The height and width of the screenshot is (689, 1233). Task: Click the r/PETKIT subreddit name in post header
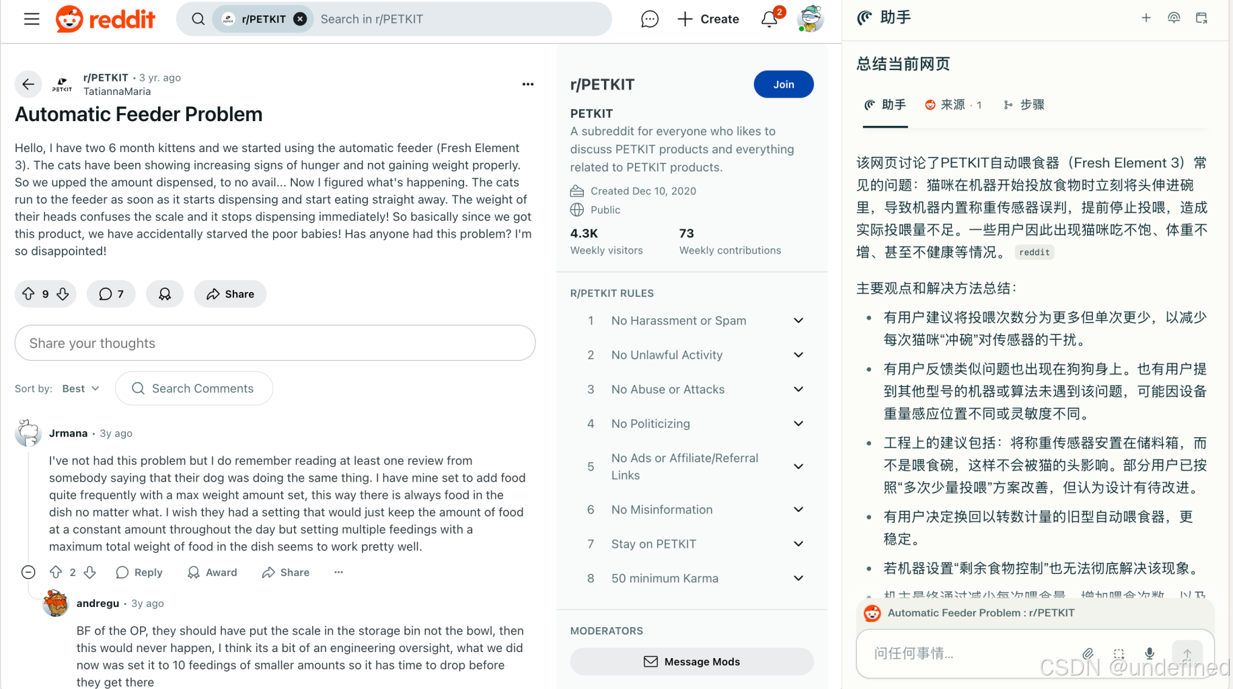[106, 77]
